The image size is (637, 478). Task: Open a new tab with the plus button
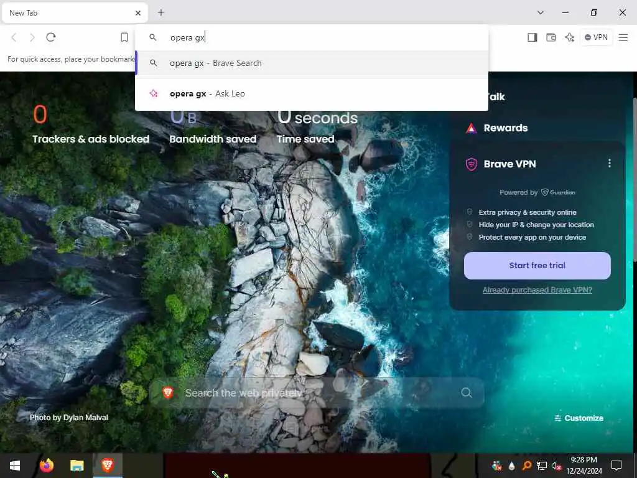pyautogui.click(x=161, y=12)
